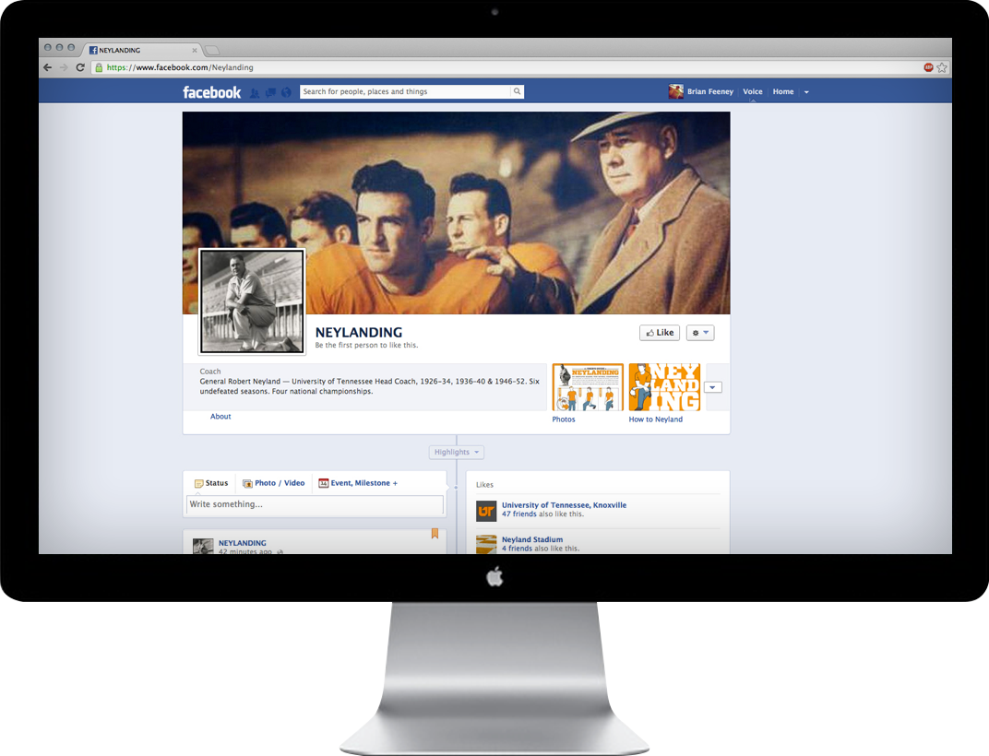Image resolution: width=989 pixels, height=756 pixels.
Task: Bookmark page with the star icon
Action: tap(942, 67)
